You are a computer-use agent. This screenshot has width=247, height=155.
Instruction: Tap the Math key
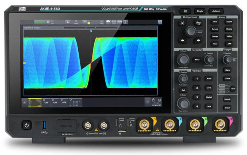[209, 79]
